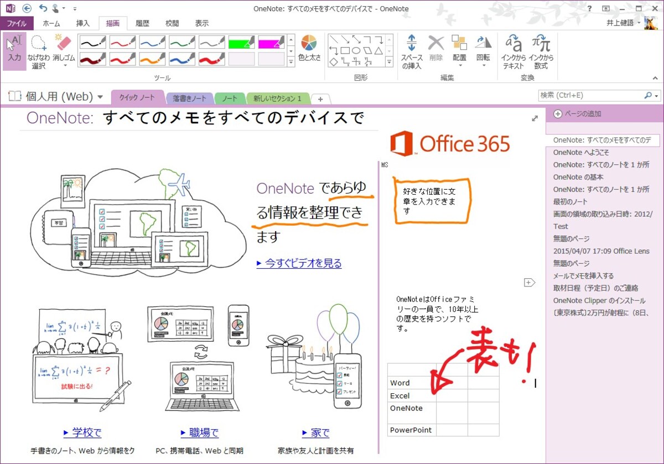Click インクから数式 ink to math
This screenshot has width=664, height=464.
coord(541,51)
